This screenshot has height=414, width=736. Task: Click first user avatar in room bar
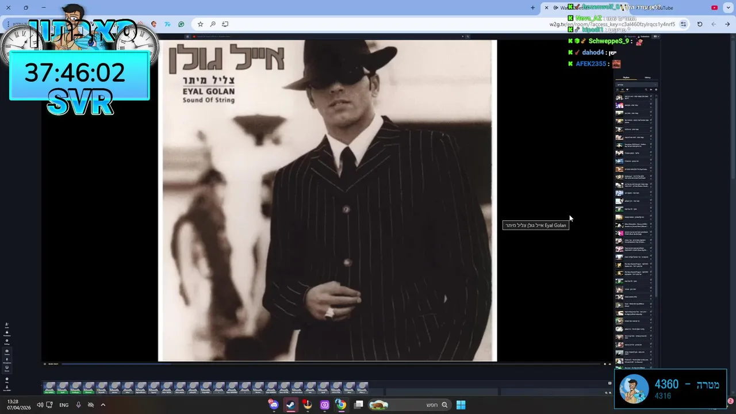click(50, 388)
